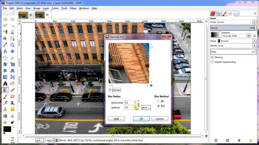Click the Horizontal radius stepper arrows
The width and height of the screenshot is (259, 145).
[135, 103]
